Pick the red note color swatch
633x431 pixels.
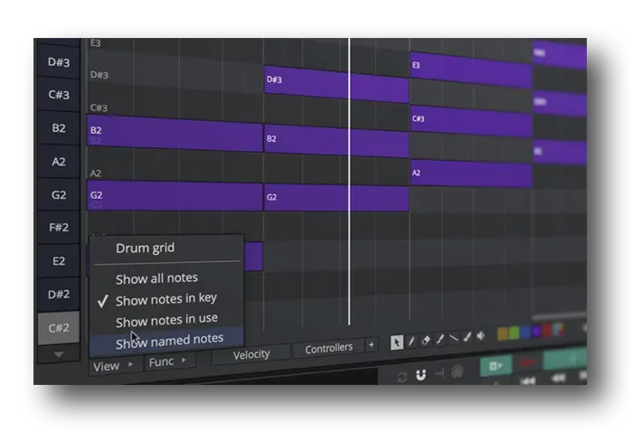[547, 330]
